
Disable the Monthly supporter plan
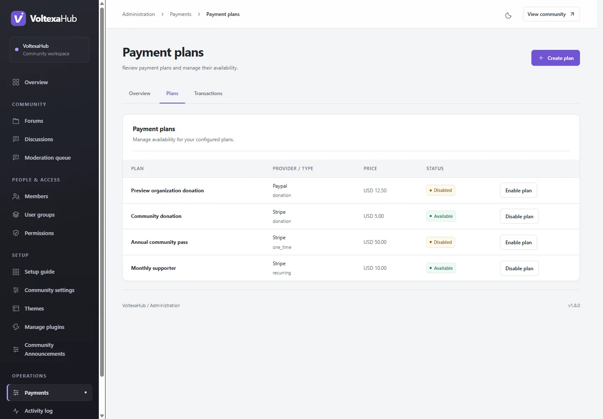point(519,268)
